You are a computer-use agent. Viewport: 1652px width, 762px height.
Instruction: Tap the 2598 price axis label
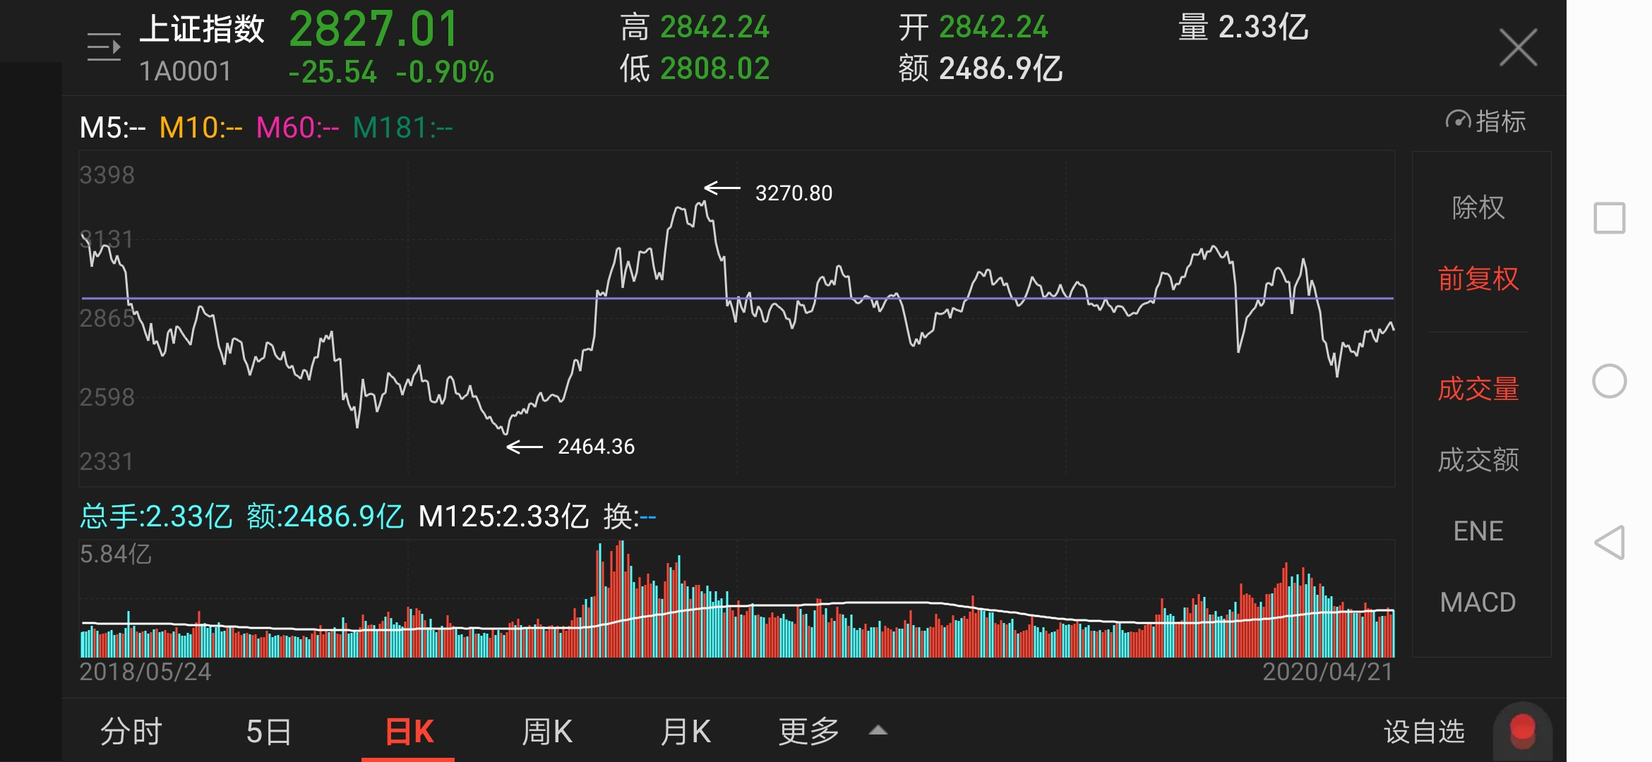tap(107, 397)
